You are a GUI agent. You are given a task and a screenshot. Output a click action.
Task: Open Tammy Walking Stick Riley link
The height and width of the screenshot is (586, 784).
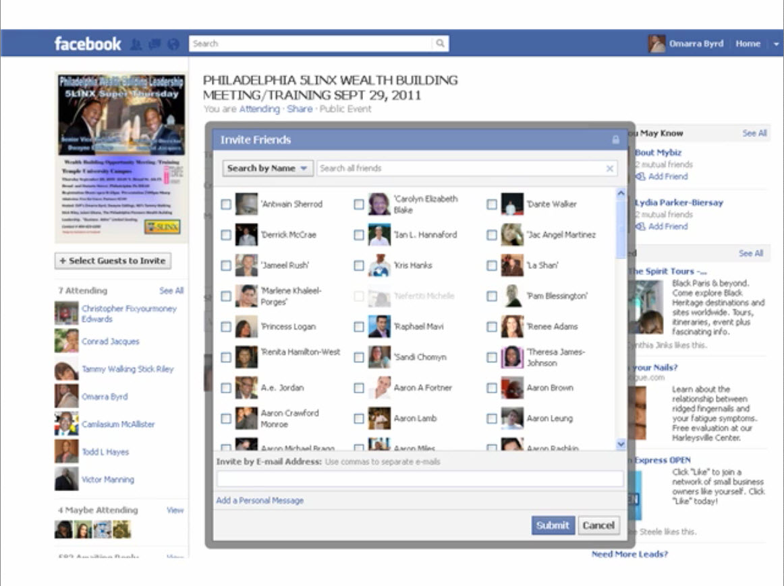pos(128,369)
